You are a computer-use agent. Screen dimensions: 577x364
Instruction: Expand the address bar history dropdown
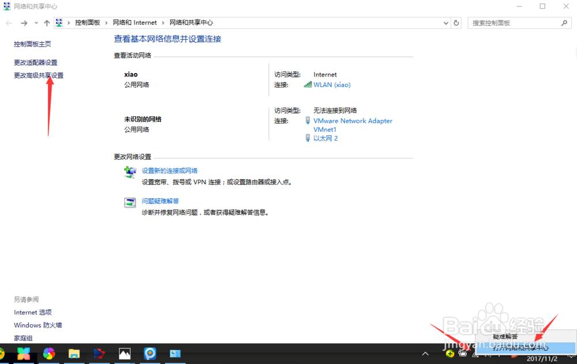pos(445,22)
